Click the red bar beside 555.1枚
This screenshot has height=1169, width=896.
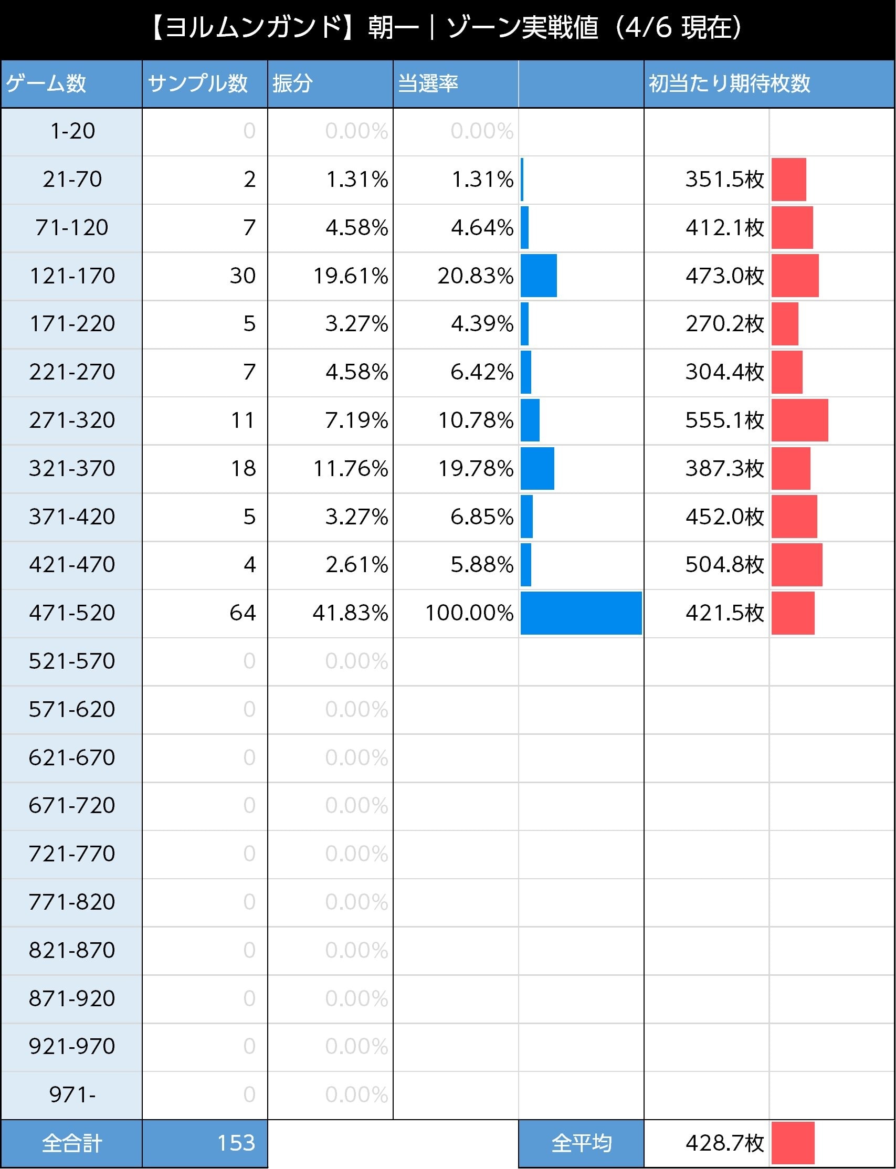[799, 420]
